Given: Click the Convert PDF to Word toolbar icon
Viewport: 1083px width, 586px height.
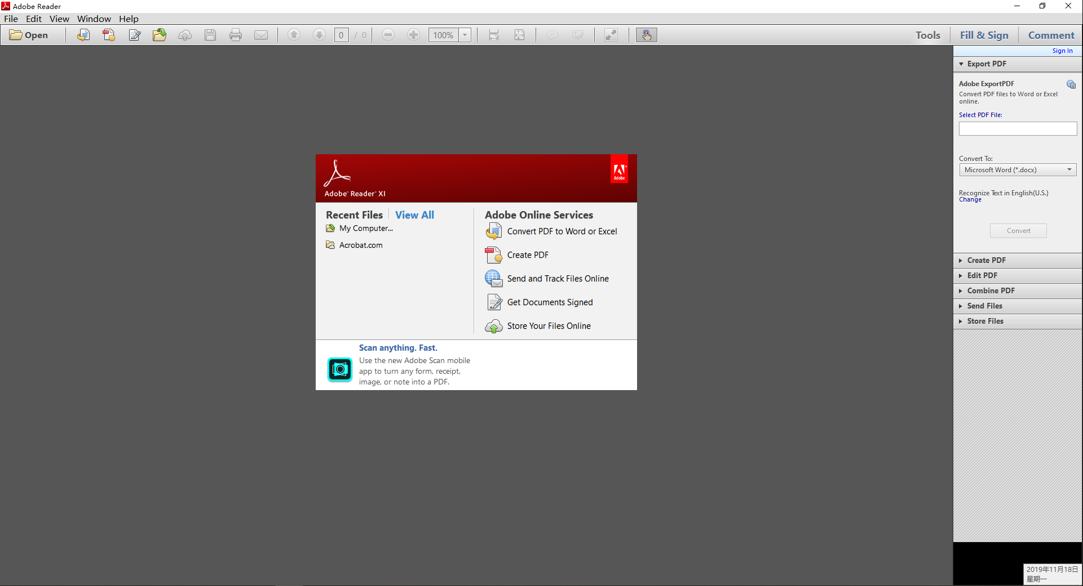Looking at the screenshot, I should tap(83, 35).
